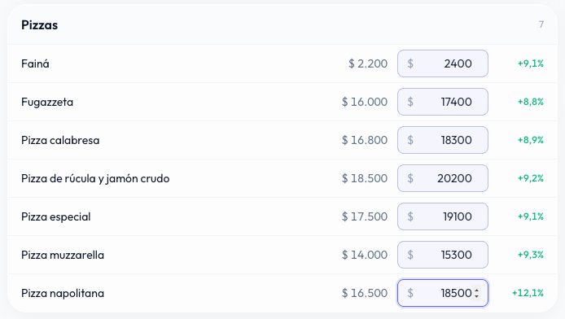This screenshot has height=319, width=565.
Task: Select the Pizza calabresa price input
Action: tap(443, 140)
